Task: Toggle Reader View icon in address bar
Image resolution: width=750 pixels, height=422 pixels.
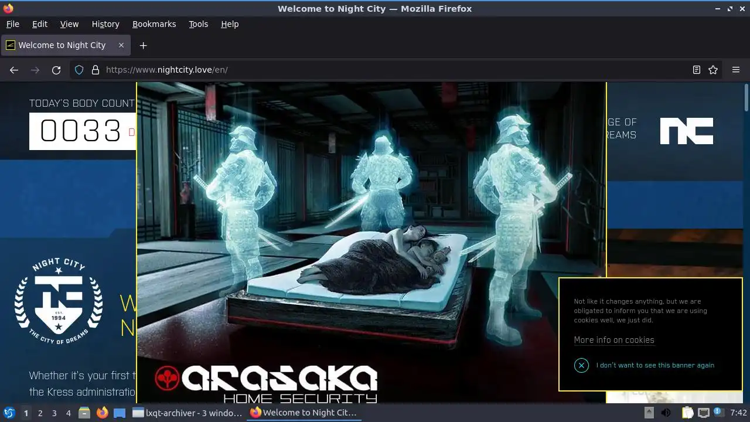Action: click(697, 70)
